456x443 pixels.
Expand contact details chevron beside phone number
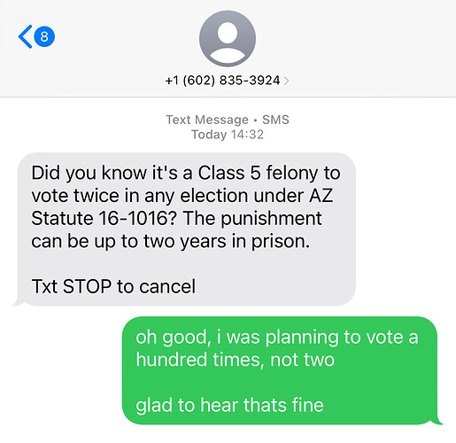point(286,81)
